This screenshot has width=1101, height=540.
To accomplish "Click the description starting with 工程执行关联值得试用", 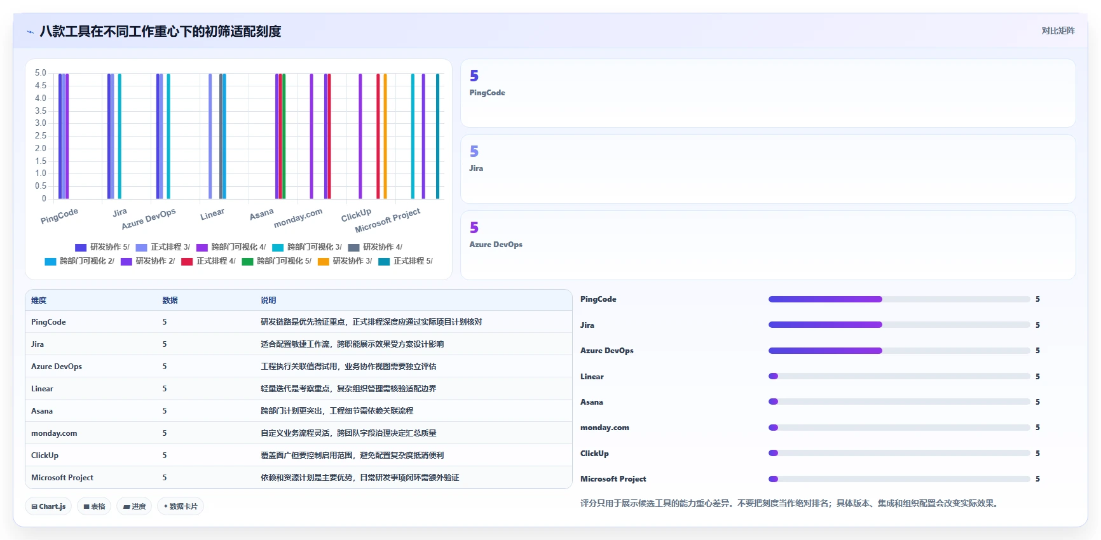I will 348,367.
